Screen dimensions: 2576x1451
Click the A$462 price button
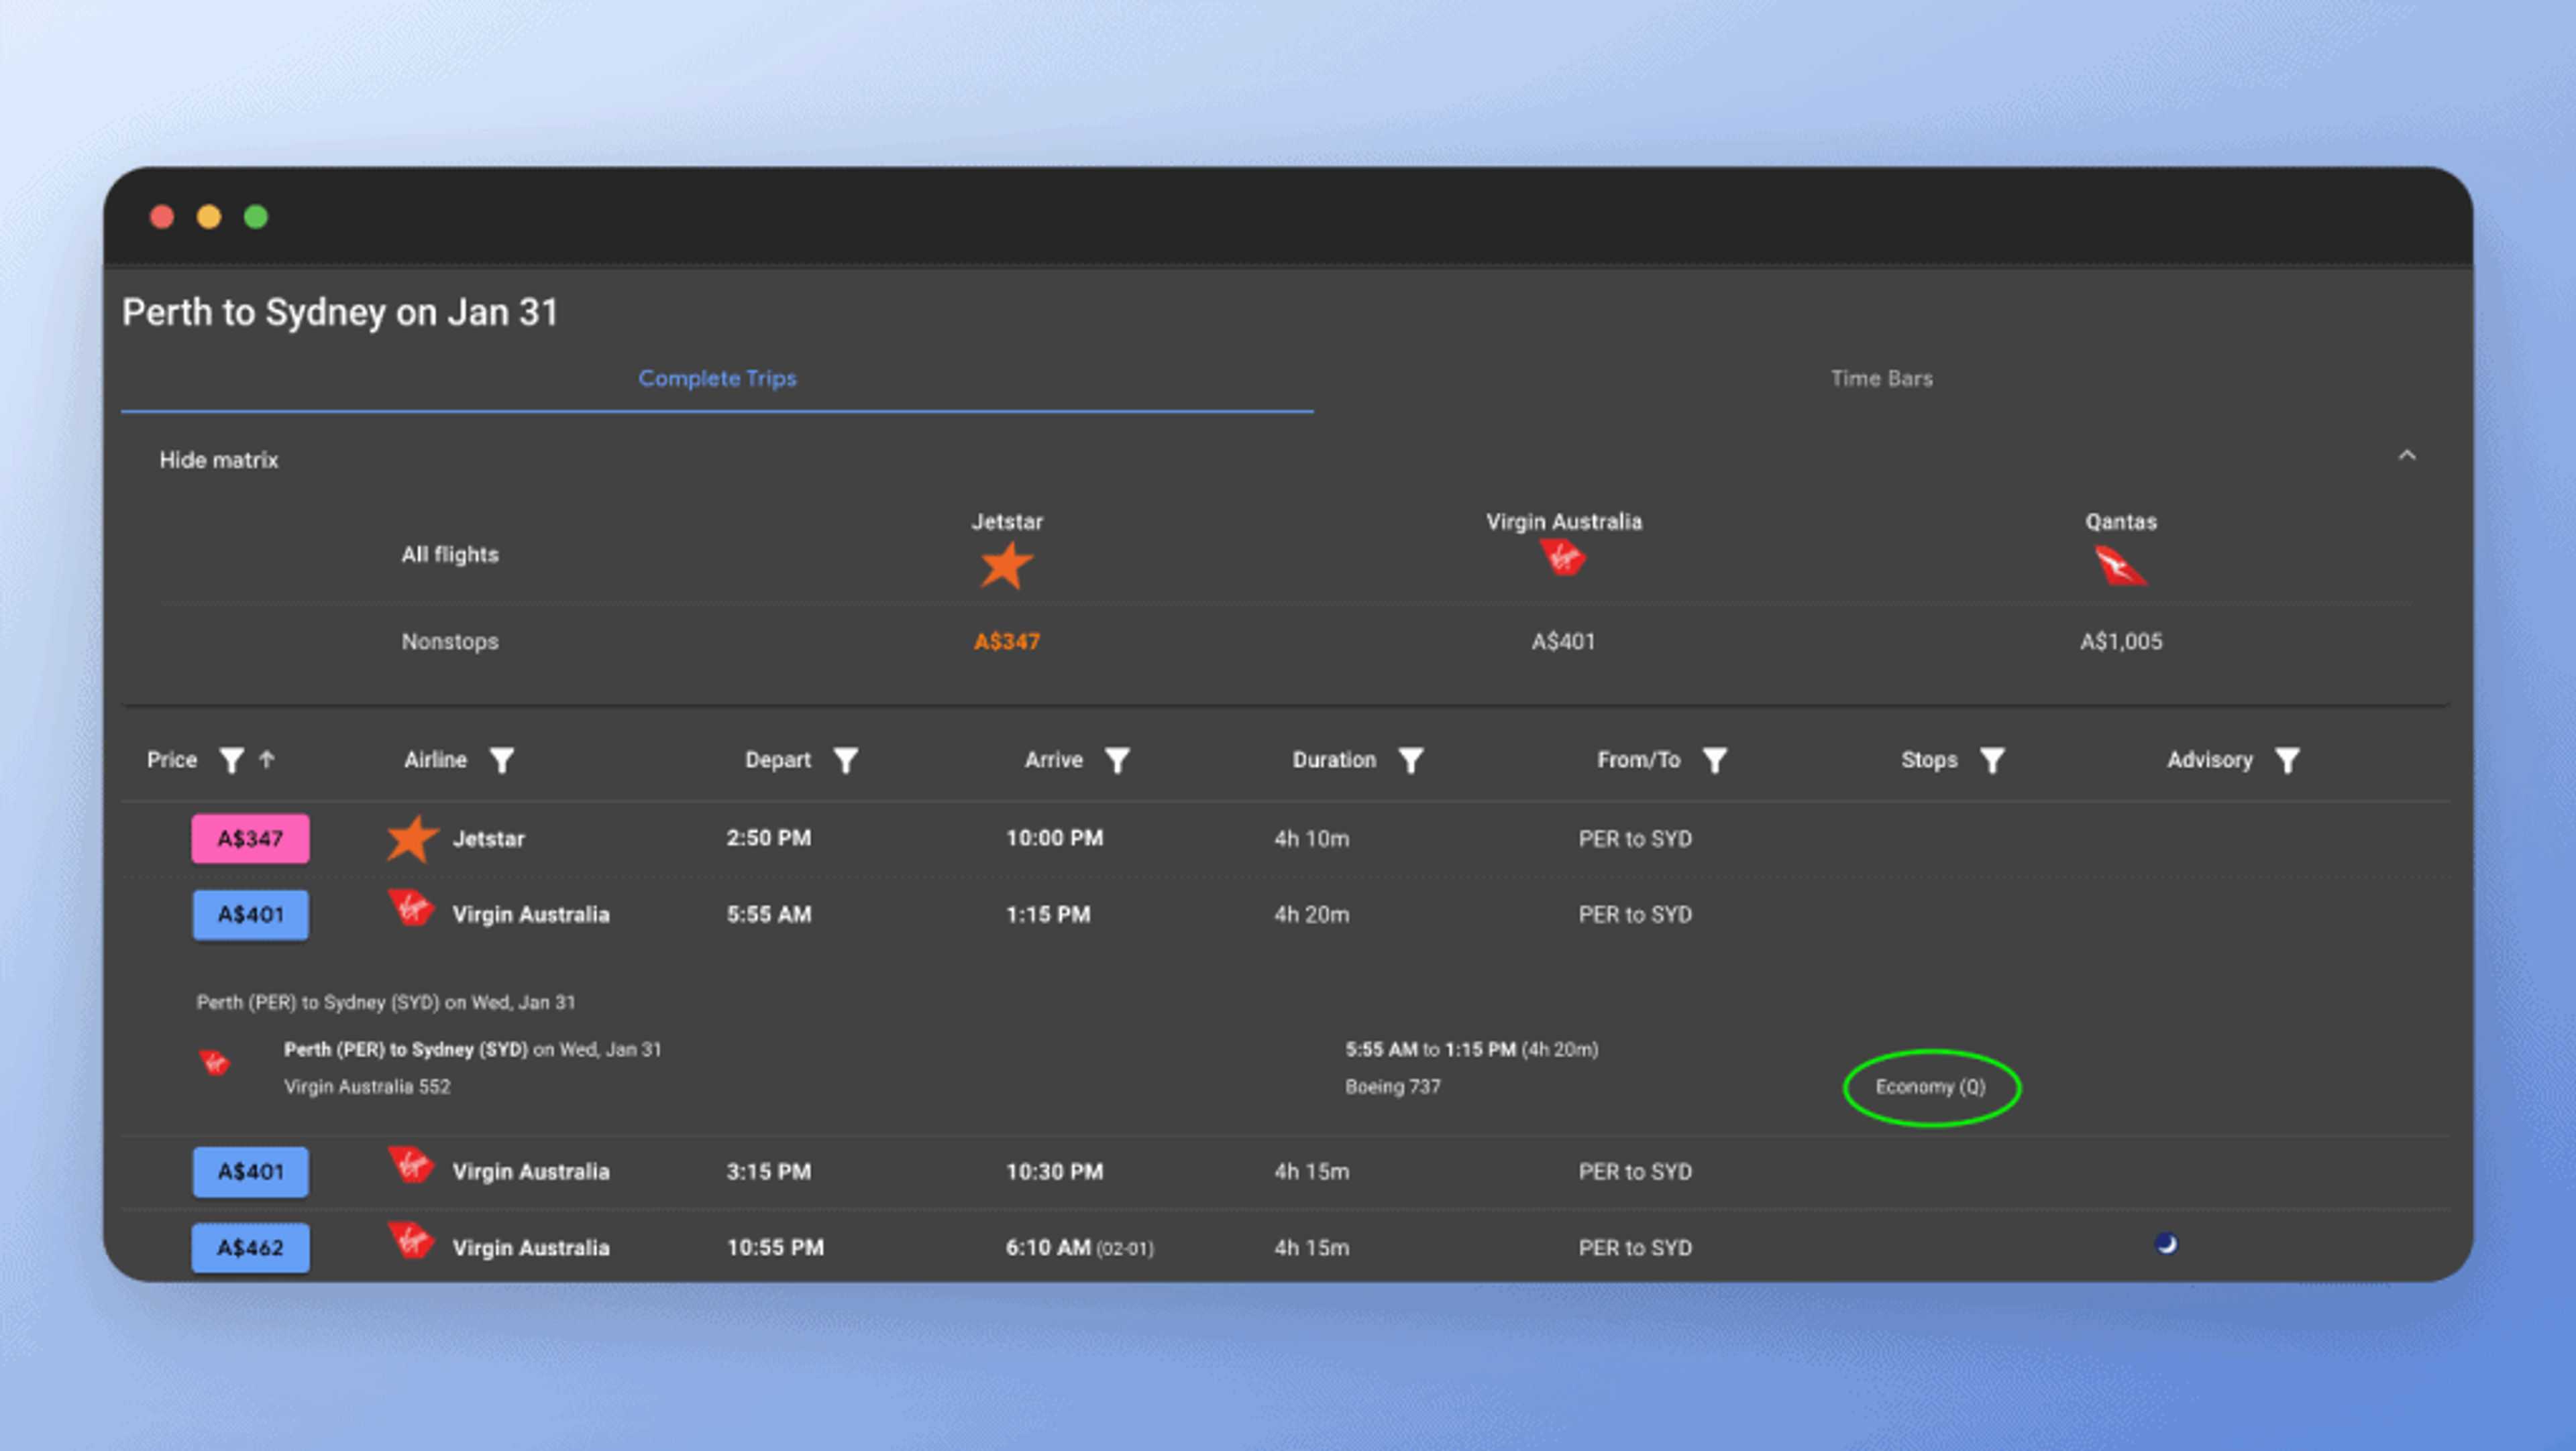coord(250,1247)
